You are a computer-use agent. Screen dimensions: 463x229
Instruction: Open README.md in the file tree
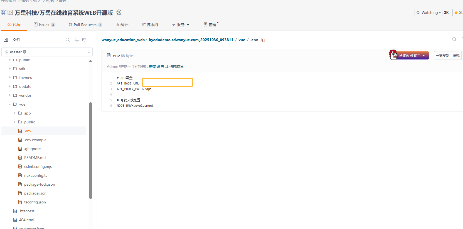click(35, 158)
